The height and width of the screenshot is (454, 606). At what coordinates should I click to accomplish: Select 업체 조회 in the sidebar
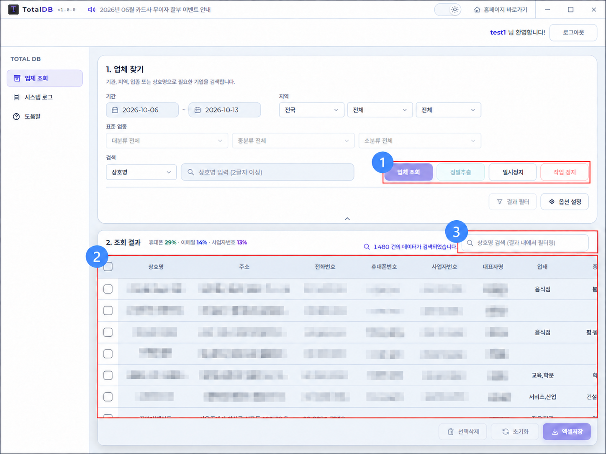pos(45,78)
